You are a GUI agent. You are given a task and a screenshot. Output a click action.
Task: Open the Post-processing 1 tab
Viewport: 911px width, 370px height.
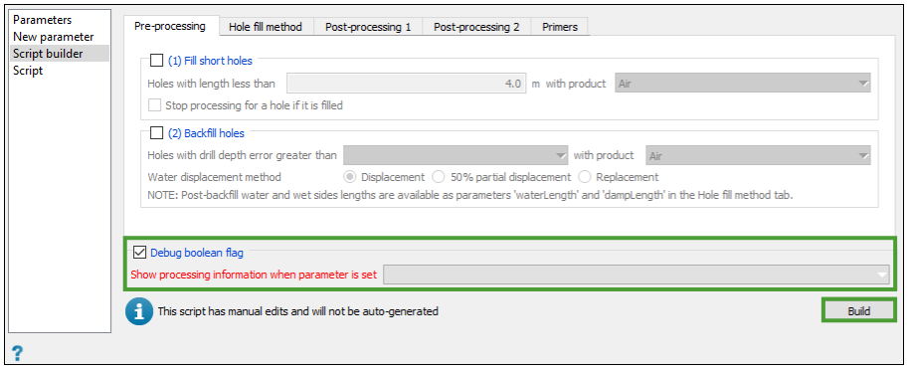pyautogui.click(x=368, y=27)
